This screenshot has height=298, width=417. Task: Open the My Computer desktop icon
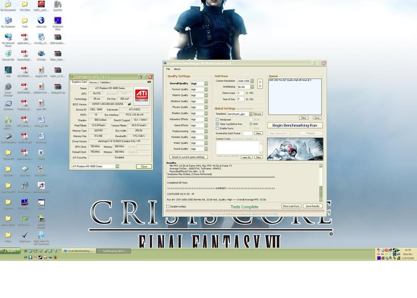click(x=8, y=20)
